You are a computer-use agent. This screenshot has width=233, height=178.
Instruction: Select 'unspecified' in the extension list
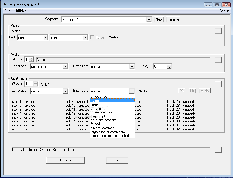(x=112, y=97)
